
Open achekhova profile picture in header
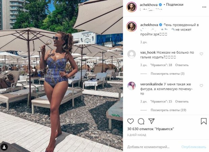131,7
